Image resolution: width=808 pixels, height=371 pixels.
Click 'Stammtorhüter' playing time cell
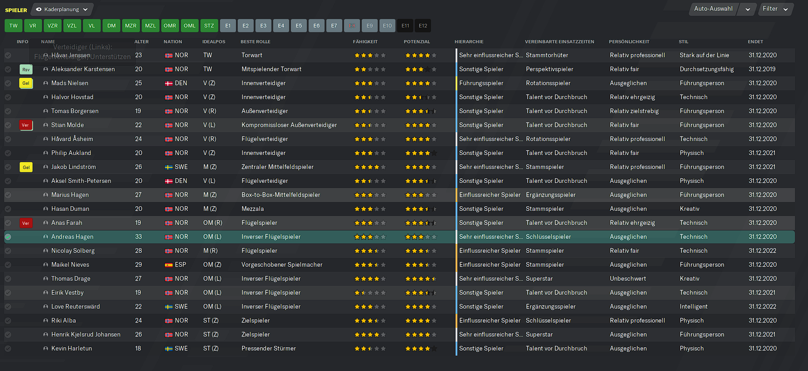[x=547, y=55]
